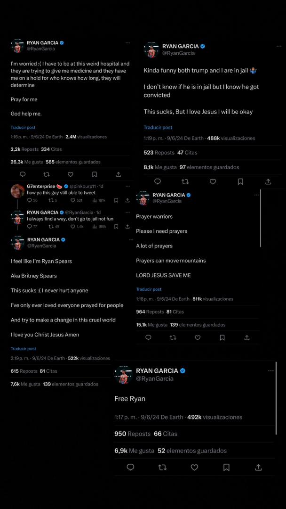Translate the "Prayer warriors" post
286x509 pixels.
point(149,289)
